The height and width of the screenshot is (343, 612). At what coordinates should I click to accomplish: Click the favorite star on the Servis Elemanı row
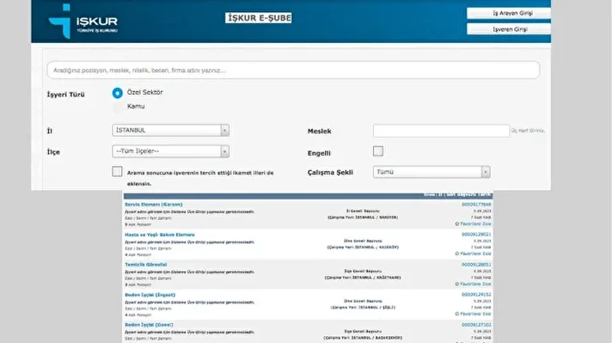457,224
